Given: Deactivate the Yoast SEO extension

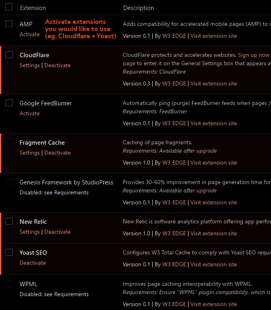Looking at the screenshot, I should pos(33,263).
